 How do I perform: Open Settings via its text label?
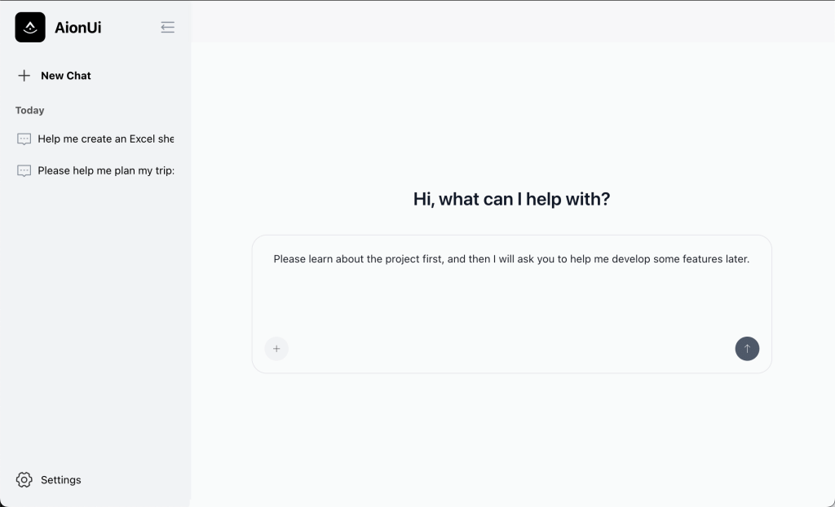61,480
